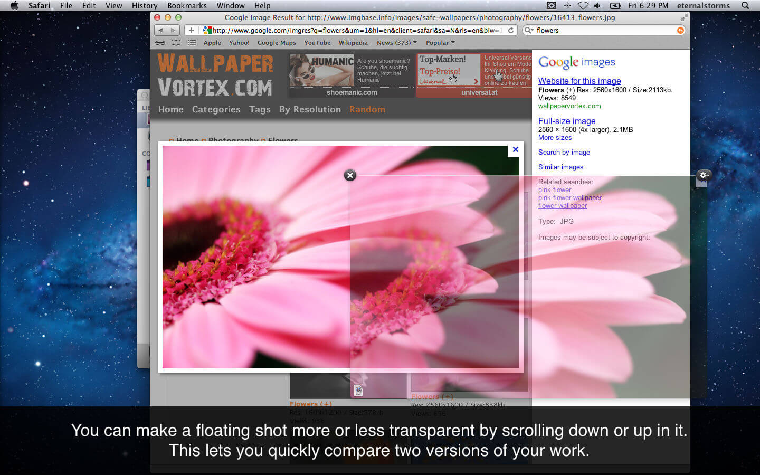Show all bookmarks book icon
Screen dimensions: 760x475
176,43
